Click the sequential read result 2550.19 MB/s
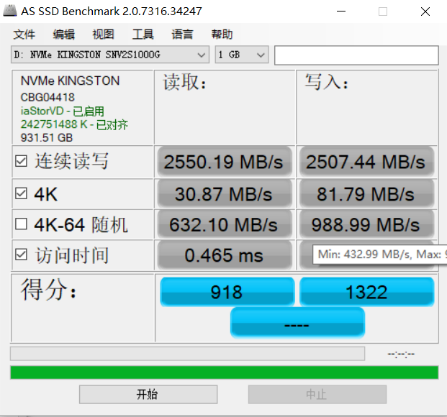This screenshot has width=447, height=417. click(x=225, y=162)
